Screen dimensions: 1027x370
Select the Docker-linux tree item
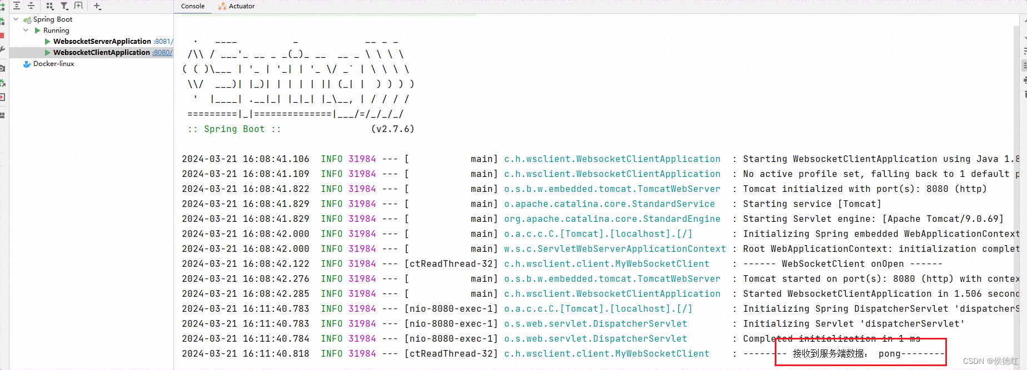pyautogui.click(x=53, y=64)
